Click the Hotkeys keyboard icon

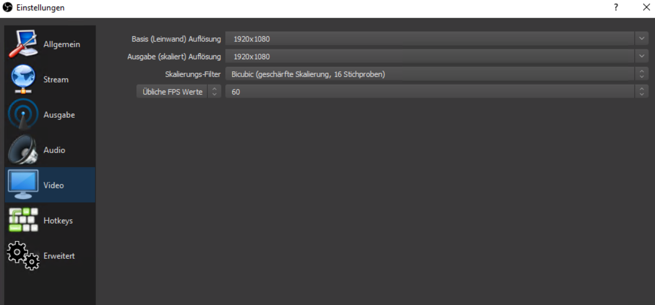[23, 220]
